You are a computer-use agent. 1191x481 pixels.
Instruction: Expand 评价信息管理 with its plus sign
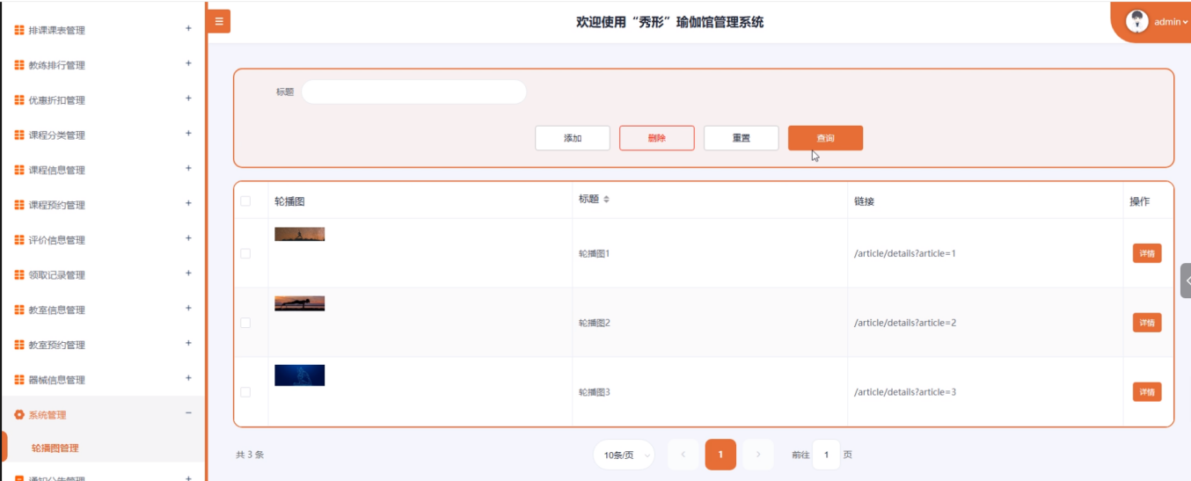pos(188,238)
